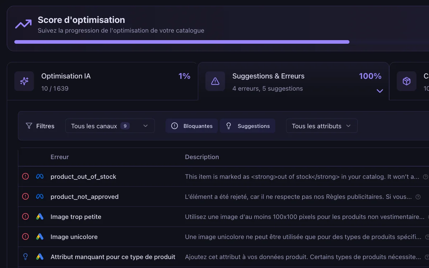
Task: Open the Tous les attributs dropdown
Action: [321, 126]
